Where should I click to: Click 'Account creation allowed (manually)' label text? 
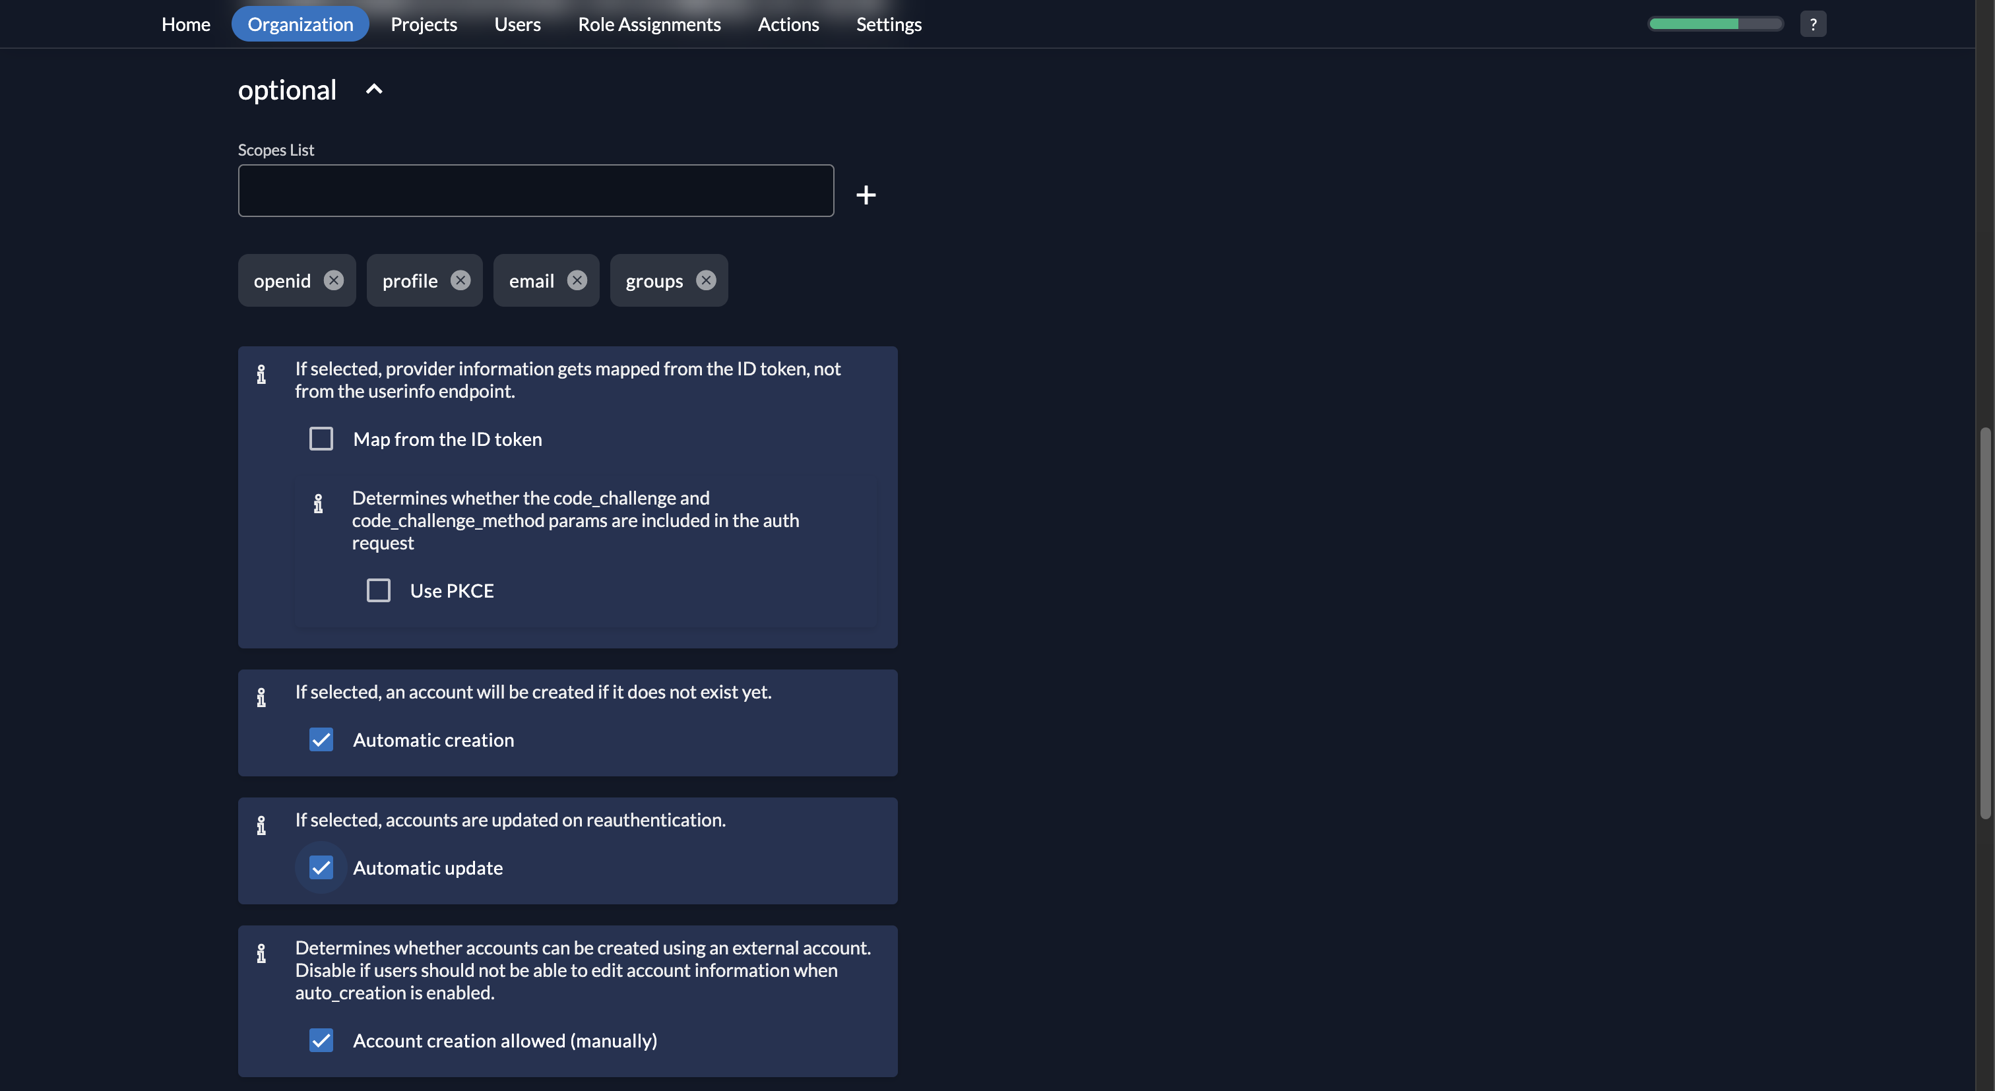[x=505, y=1040]
